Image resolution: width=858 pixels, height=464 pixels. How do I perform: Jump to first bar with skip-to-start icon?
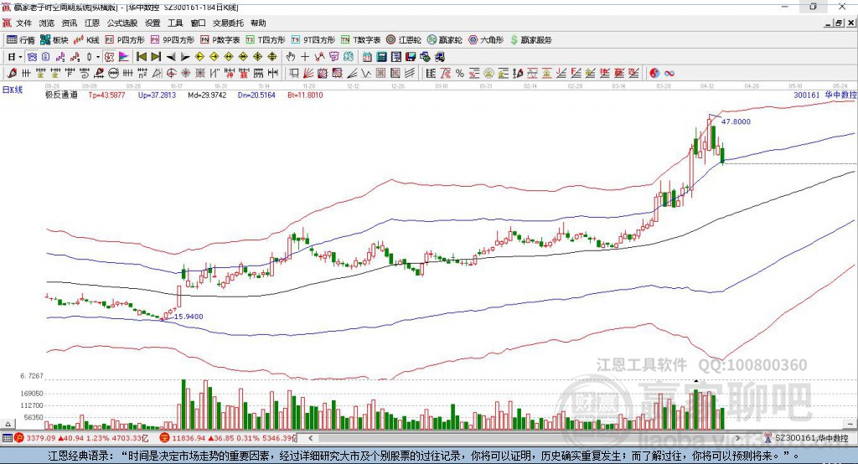[142, 57]
